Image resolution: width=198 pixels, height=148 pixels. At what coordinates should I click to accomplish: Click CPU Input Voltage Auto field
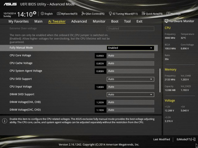131,87
